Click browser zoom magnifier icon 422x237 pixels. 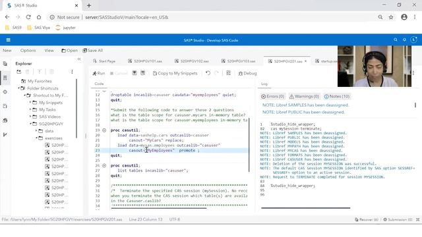(x=380, y=17)
